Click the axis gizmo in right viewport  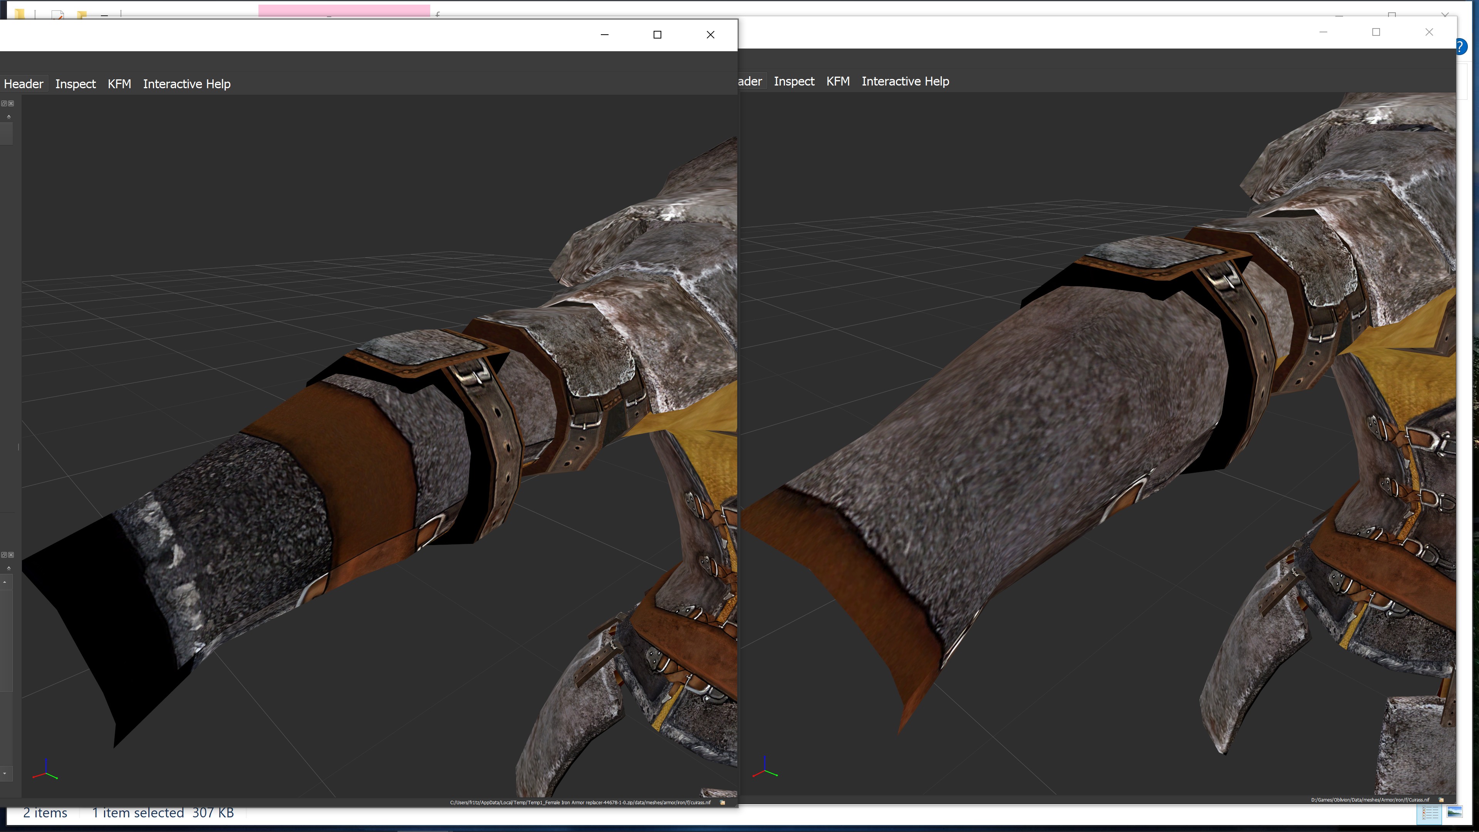pos(765,767)
